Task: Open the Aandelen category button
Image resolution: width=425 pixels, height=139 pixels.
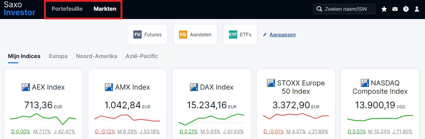Action: (195, 35)
